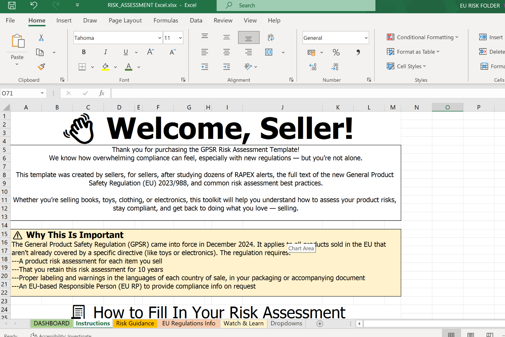Switch to the Formulas ribbon tab

(166, 20)
